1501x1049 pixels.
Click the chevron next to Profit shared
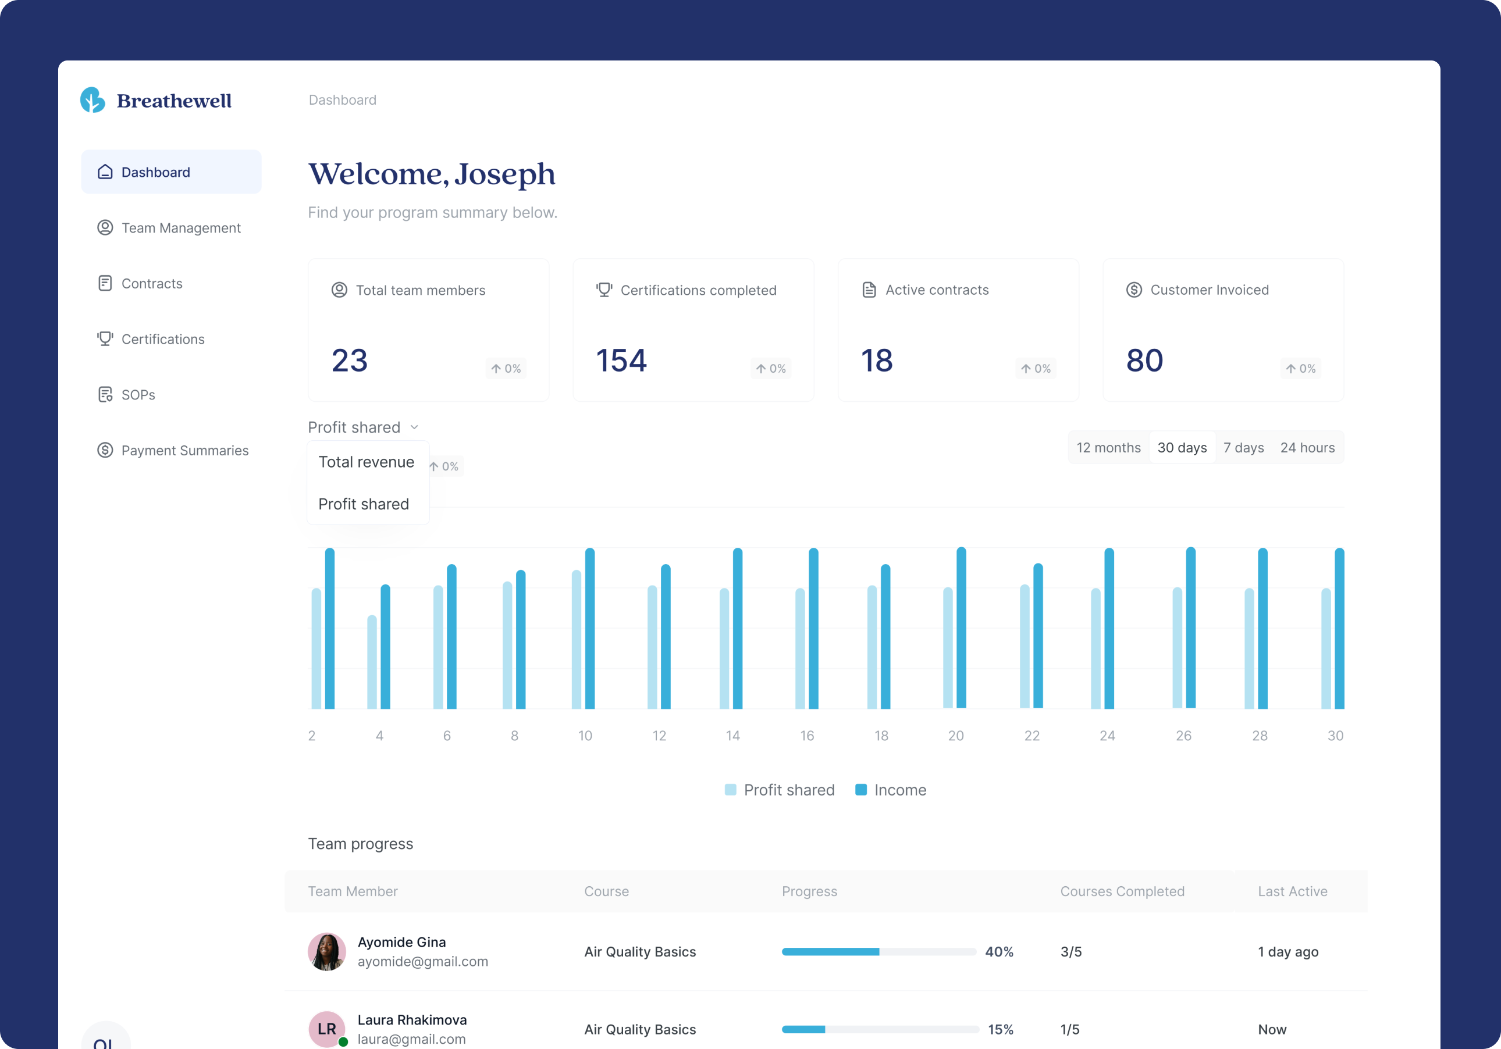414,427
